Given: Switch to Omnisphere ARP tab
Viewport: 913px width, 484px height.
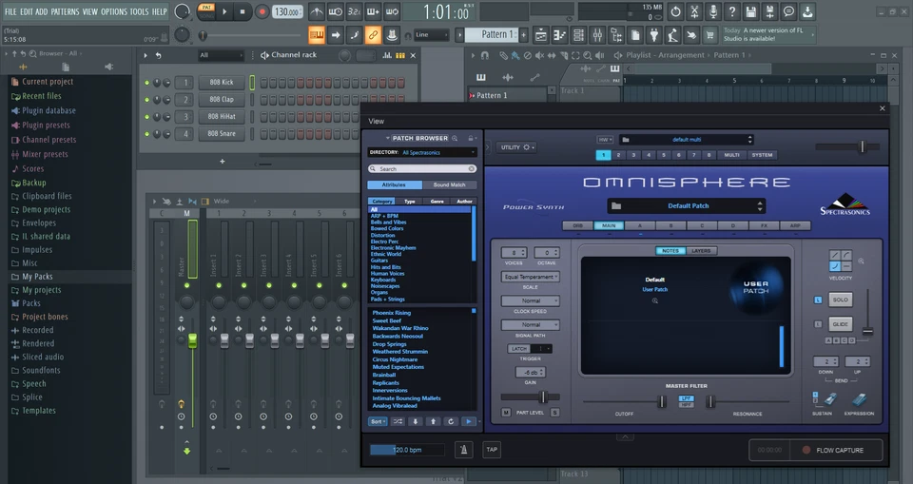Looking at the screenshot, I should [x=795, y=225].
